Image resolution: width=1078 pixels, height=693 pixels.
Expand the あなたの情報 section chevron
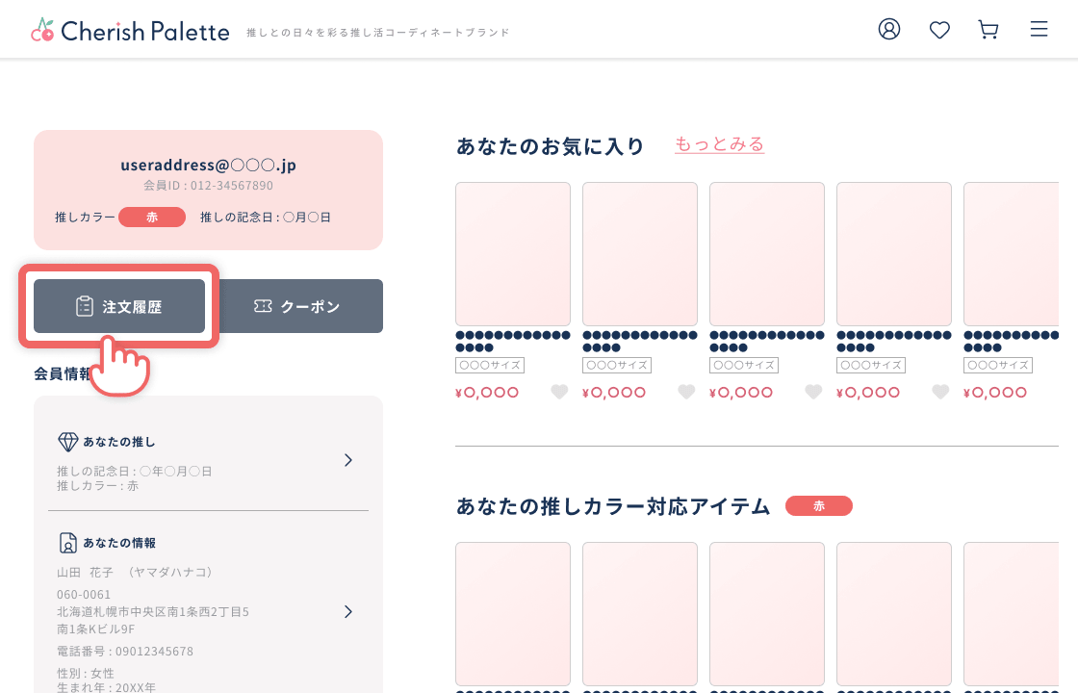pyautogui.click(x=347, y=611)
